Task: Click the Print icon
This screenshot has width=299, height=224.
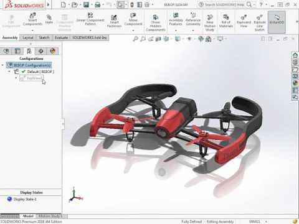Action: 98,4
